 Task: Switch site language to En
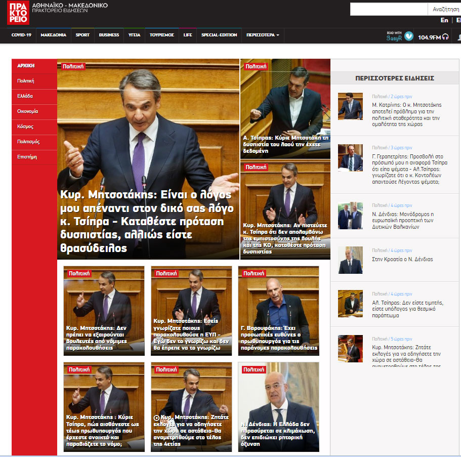click(x=444, y=20)
